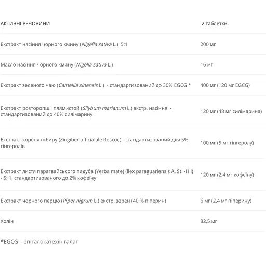Click the 100 мг (5 мг гінгеролу) value

(227, 143)
